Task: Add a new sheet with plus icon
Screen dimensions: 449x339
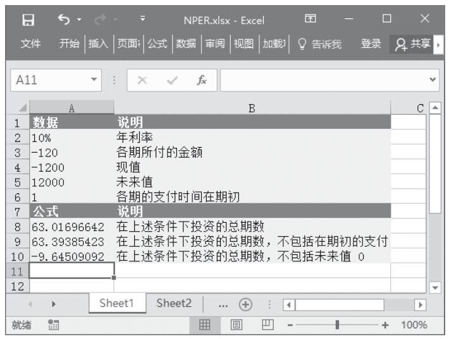Action: (x=242, y=302)
